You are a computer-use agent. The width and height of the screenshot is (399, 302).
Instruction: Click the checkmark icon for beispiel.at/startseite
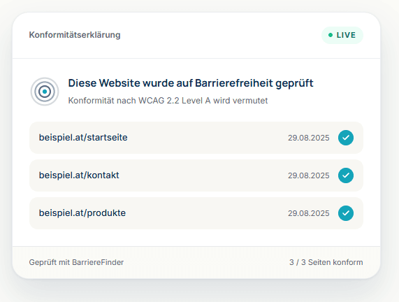pyautogui.click(x=346, y=138)
